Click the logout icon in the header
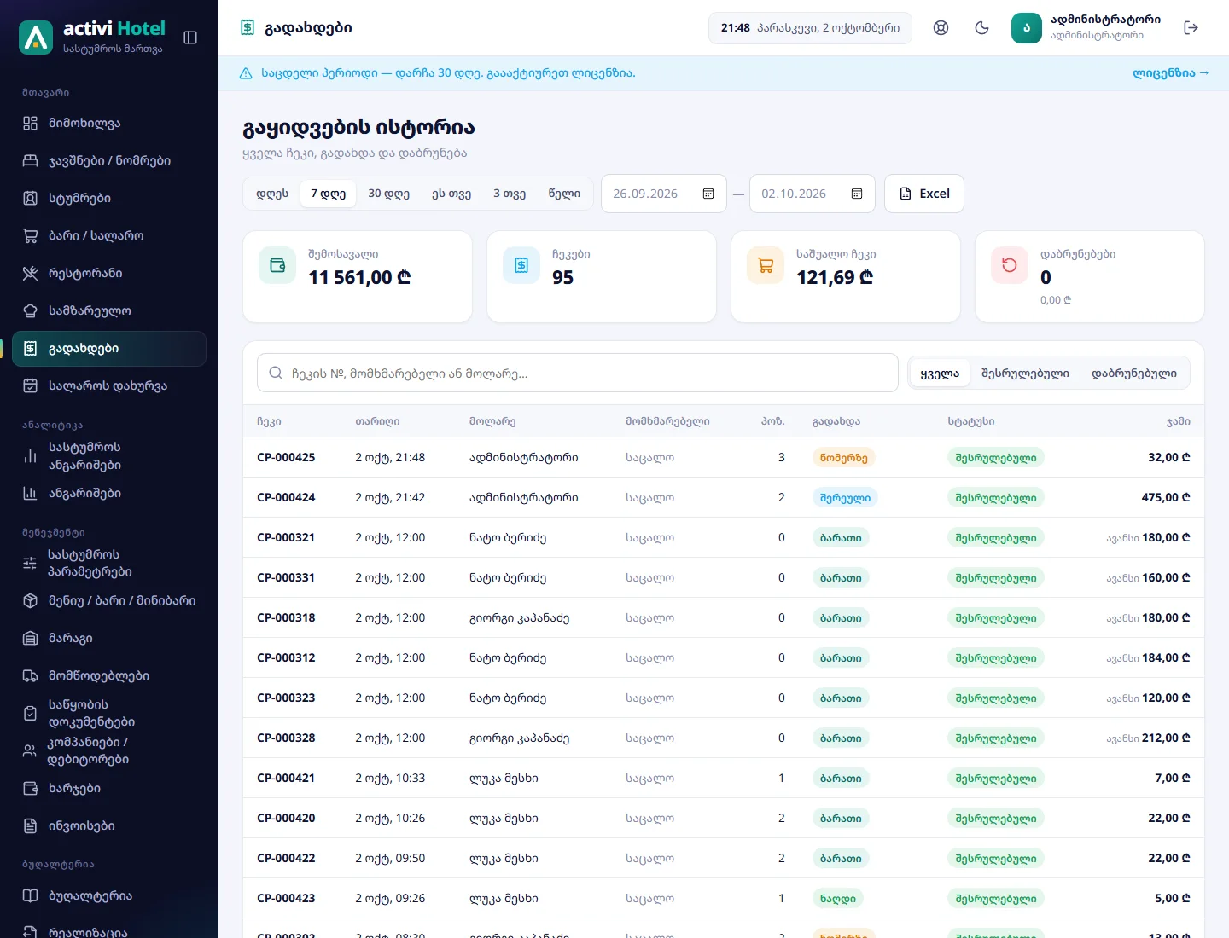 pos(1191,28)
